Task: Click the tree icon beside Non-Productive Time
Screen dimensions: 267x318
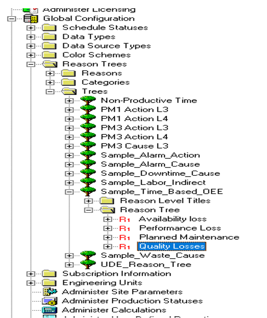Action: coord(88,101)
